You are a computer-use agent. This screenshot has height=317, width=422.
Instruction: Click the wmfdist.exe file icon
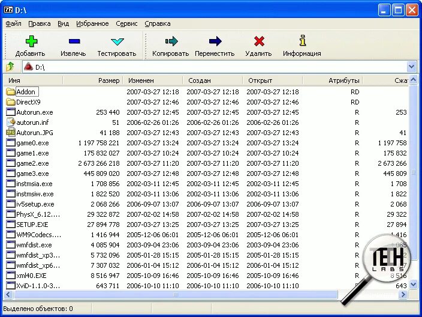point(11,245)
